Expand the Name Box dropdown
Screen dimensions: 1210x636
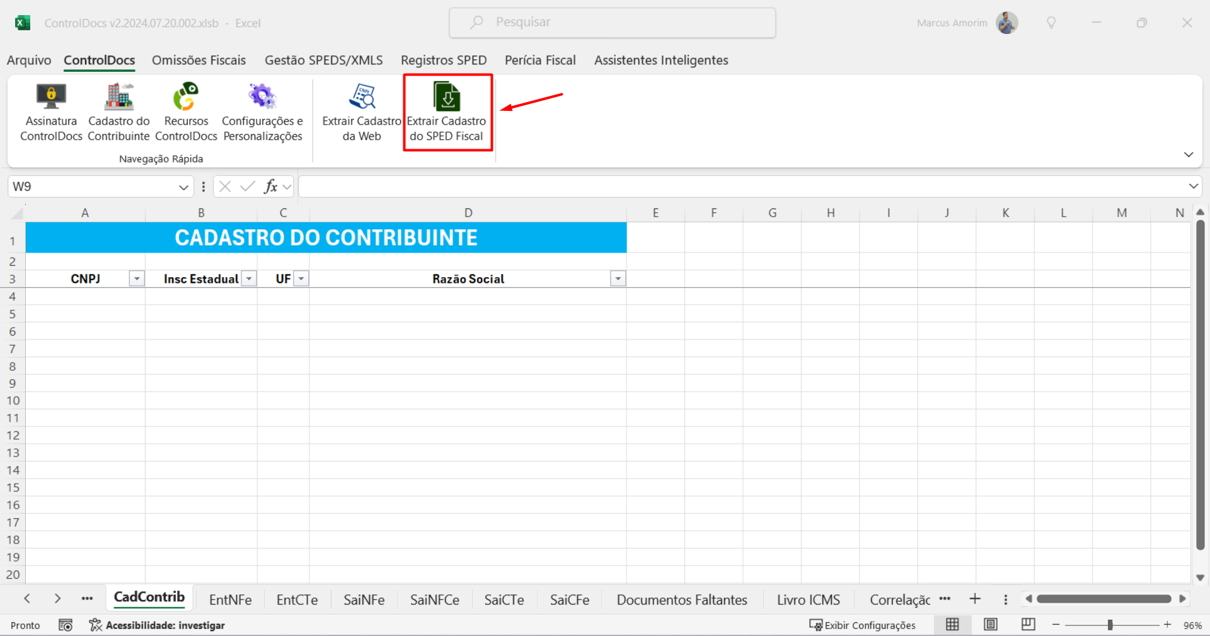pos(183,187)
